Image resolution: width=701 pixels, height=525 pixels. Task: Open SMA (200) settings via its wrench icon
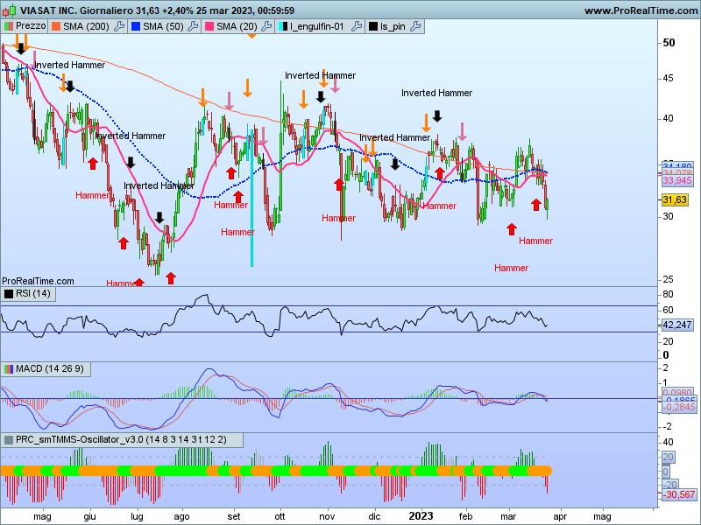pos(119,26)
